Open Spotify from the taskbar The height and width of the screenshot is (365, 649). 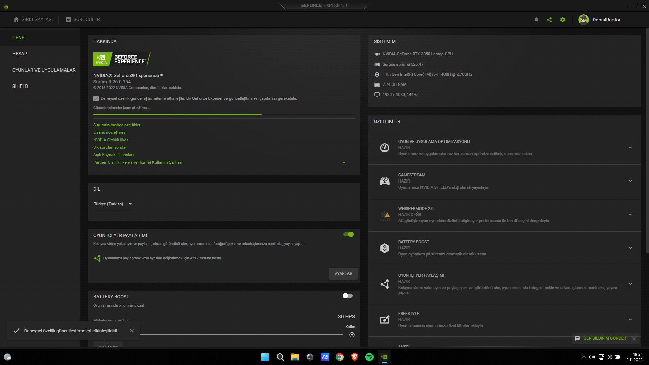369,357
